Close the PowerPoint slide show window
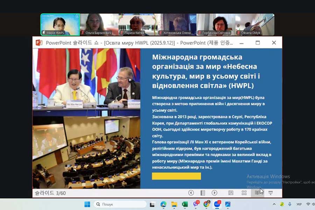Image resolution: width=315 pixels, height=210 pixels. point(274,43)
